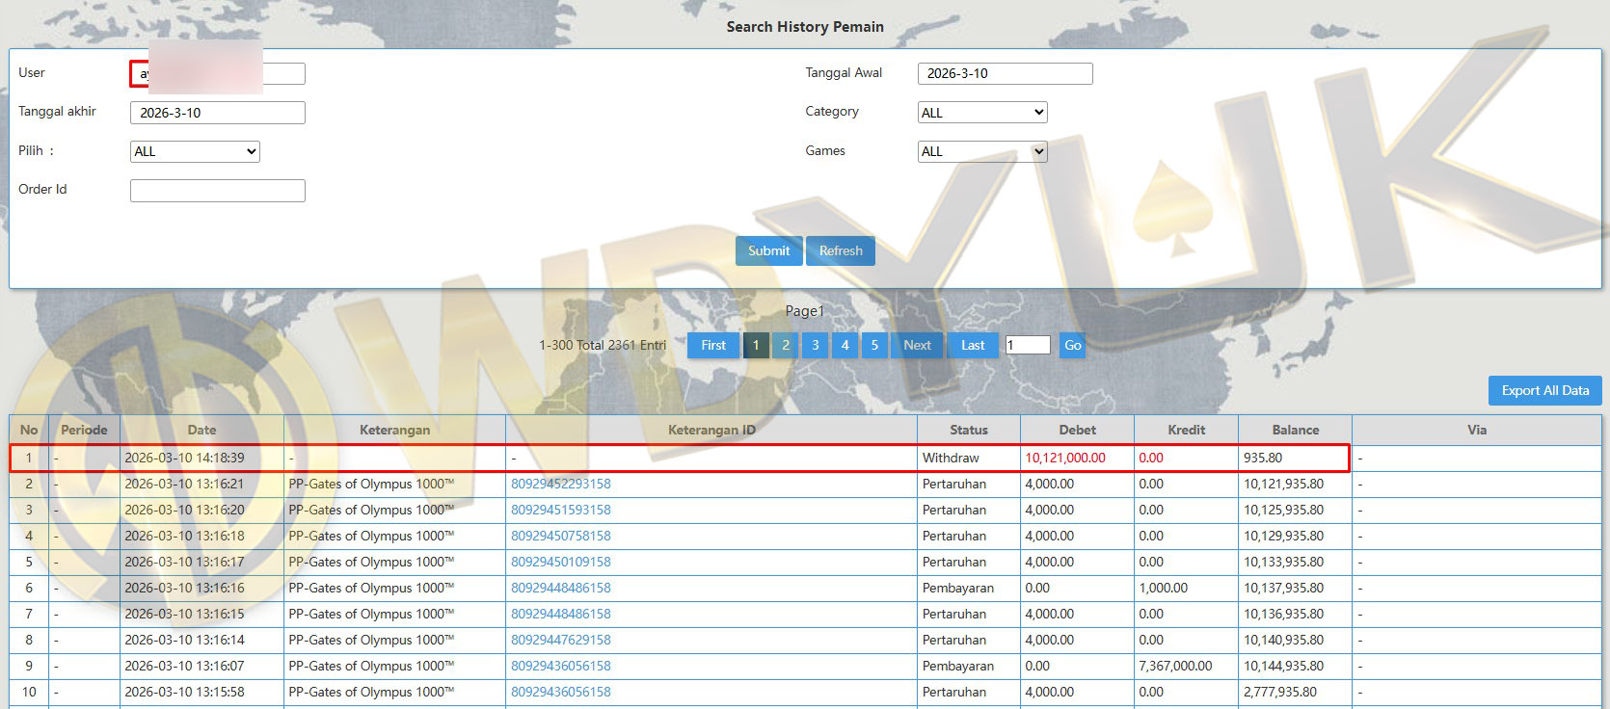Open the Pilih dropdown
The image size is (1610, 709).
coord(195,151)
